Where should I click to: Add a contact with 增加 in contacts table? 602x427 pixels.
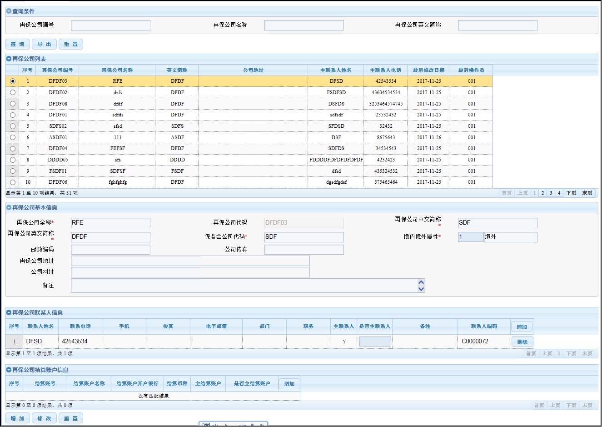(522, 327)
